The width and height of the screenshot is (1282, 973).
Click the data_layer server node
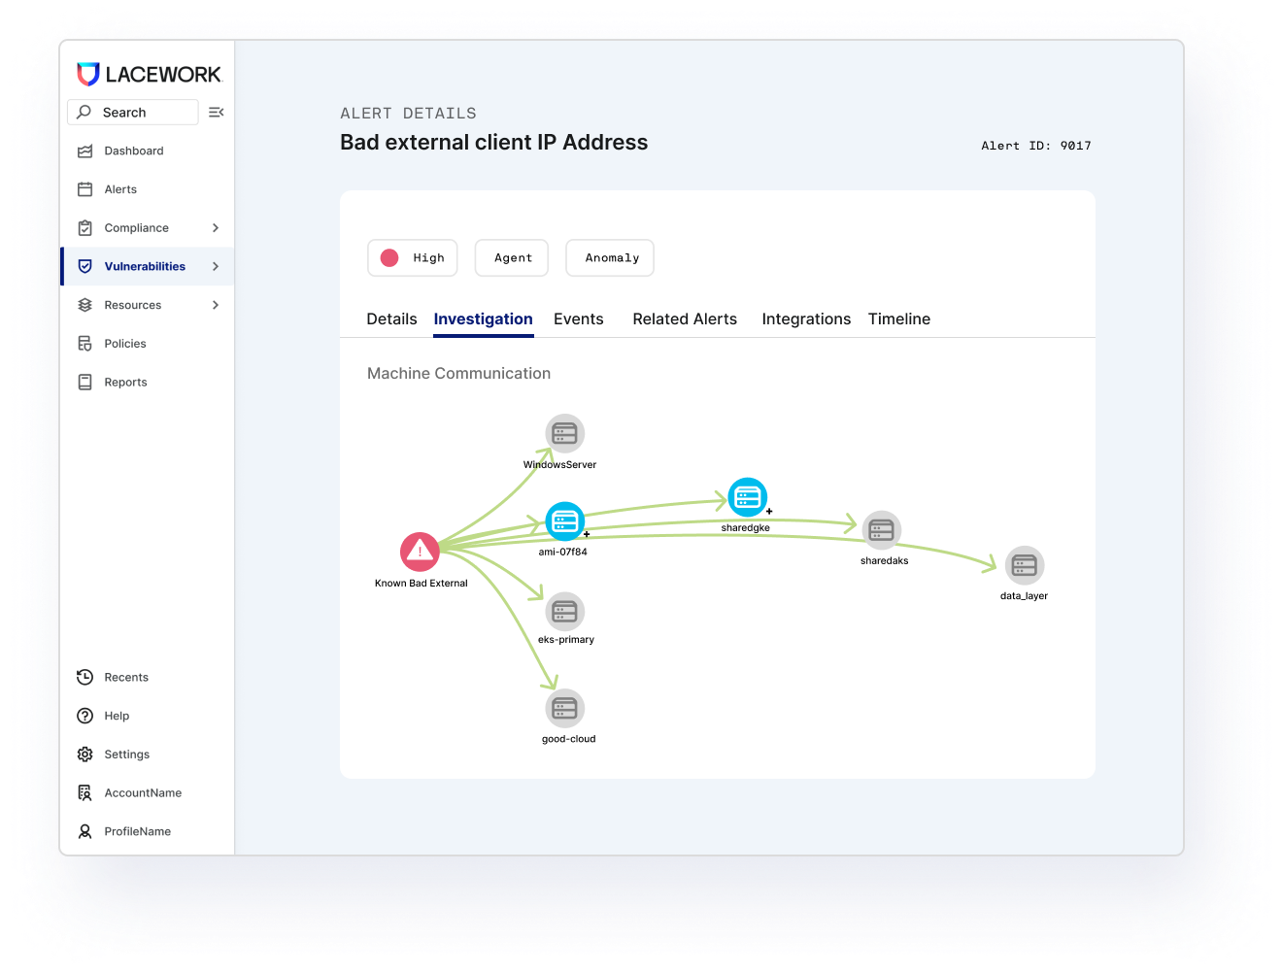coord(1024,565)
